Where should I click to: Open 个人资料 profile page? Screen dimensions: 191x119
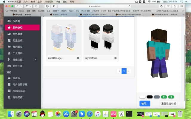(x=22, y=53)
